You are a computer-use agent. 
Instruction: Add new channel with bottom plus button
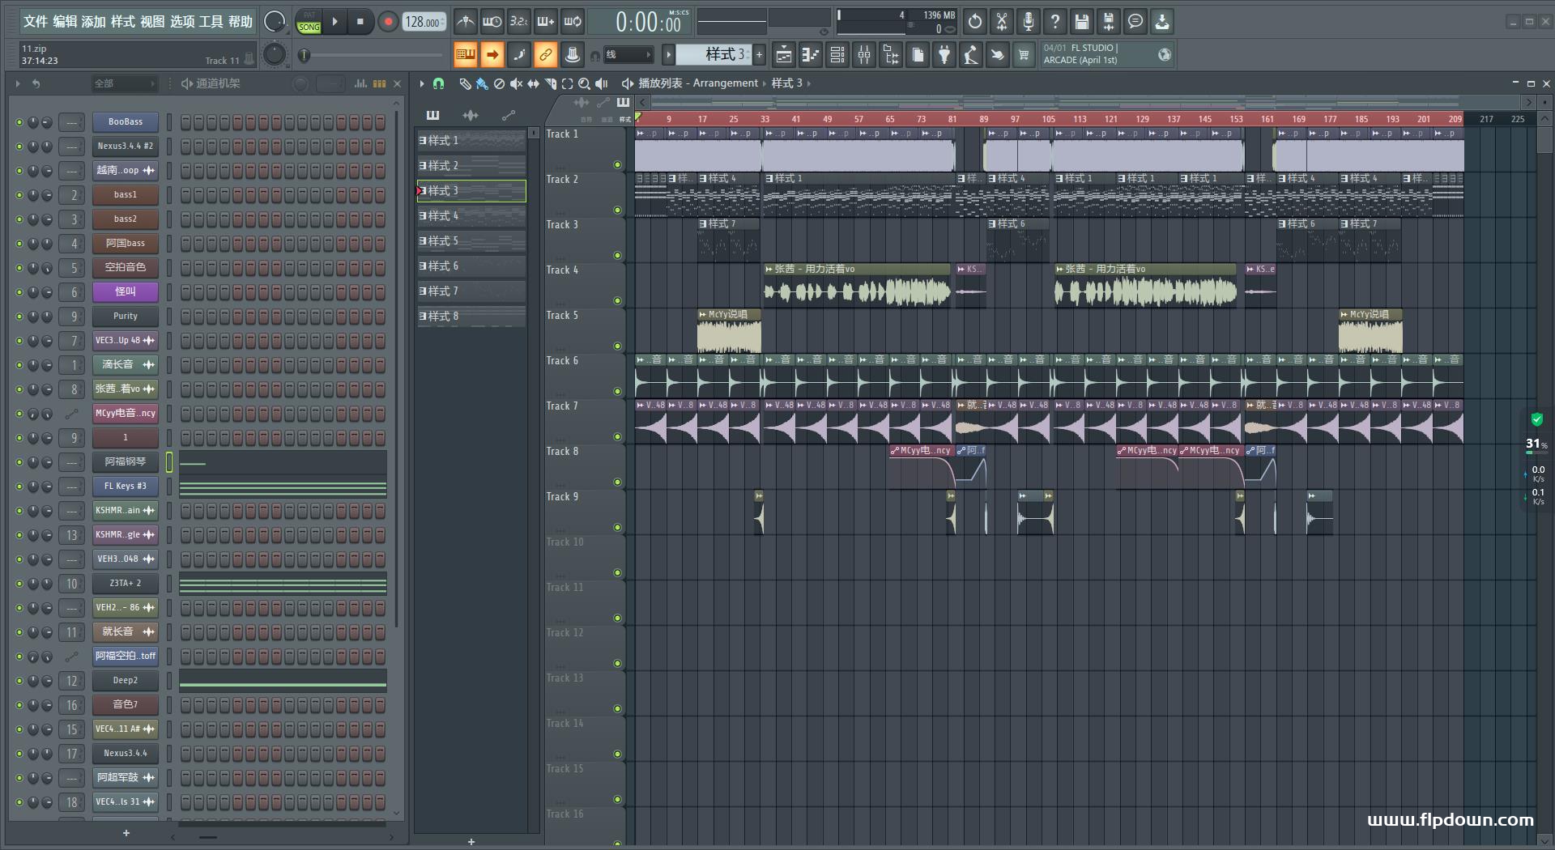click(126, 833)
